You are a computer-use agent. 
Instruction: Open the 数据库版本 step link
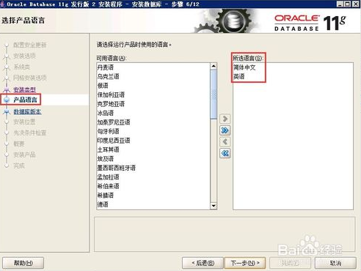pyautogui.click(x=27, y=111)
